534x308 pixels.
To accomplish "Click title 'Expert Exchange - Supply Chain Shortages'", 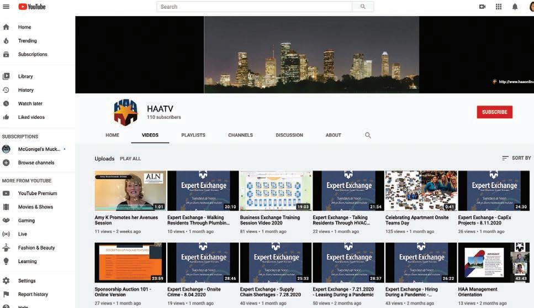I will [271, 291].
